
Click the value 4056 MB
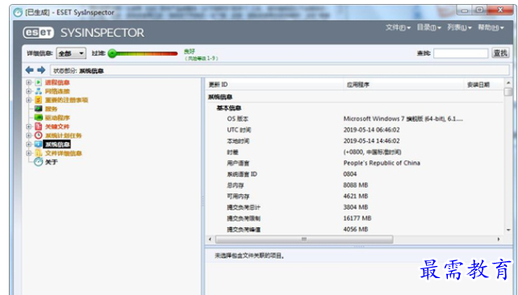[x=356, y=230]
